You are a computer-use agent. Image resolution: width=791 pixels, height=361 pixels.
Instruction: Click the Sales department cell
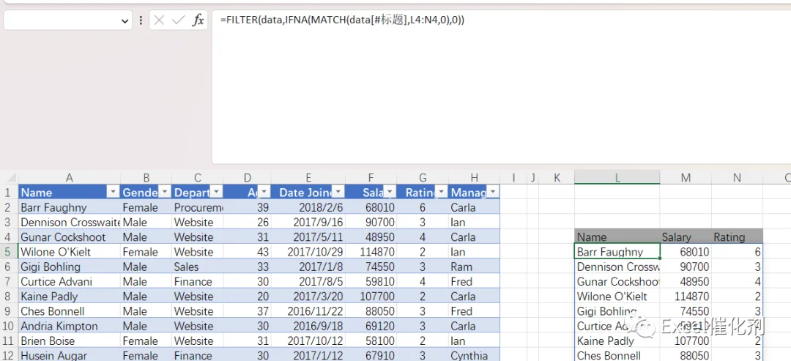tap(197, 267)
